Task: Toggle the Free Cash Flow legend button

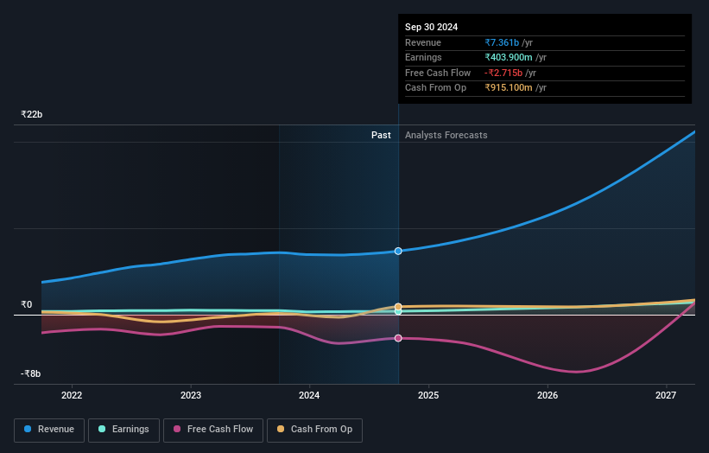Action: 213,430
